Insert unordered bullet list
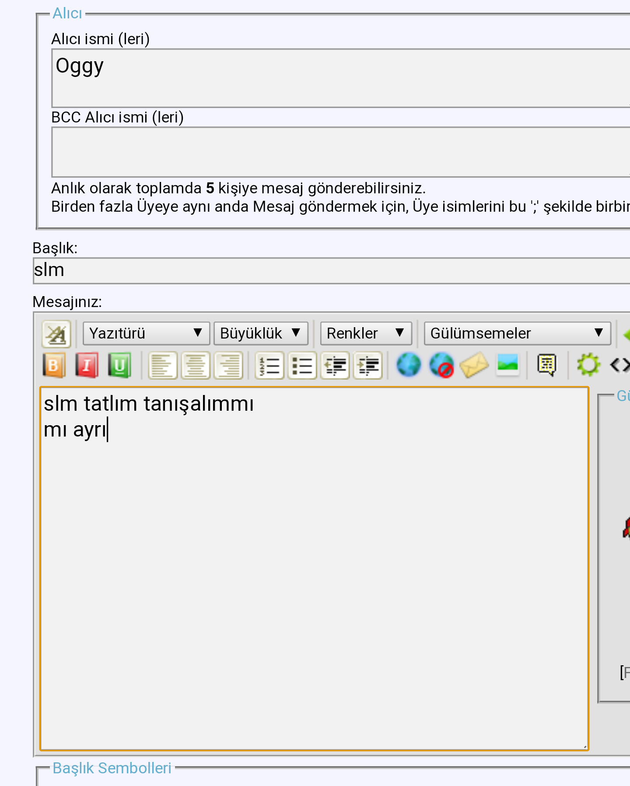Viewport: 630px width, 786px height. 302,365
